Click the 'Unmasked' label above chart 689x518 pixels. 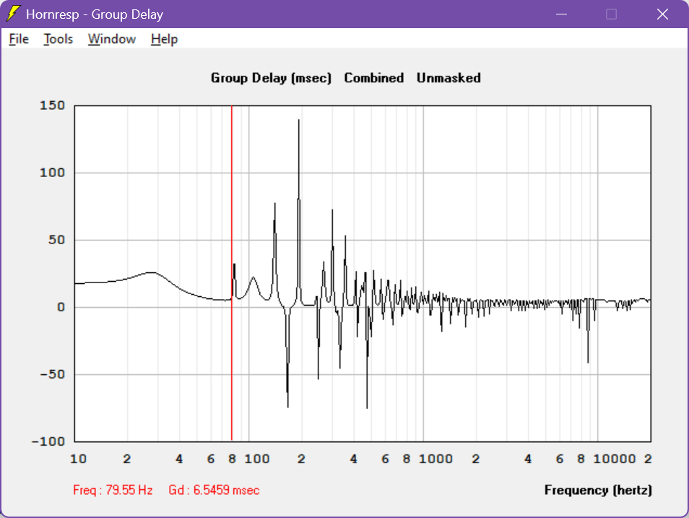tap(448, 78)
